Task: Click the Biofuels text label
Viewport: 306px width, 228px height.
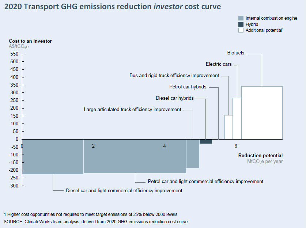Action: coord(236,53)
